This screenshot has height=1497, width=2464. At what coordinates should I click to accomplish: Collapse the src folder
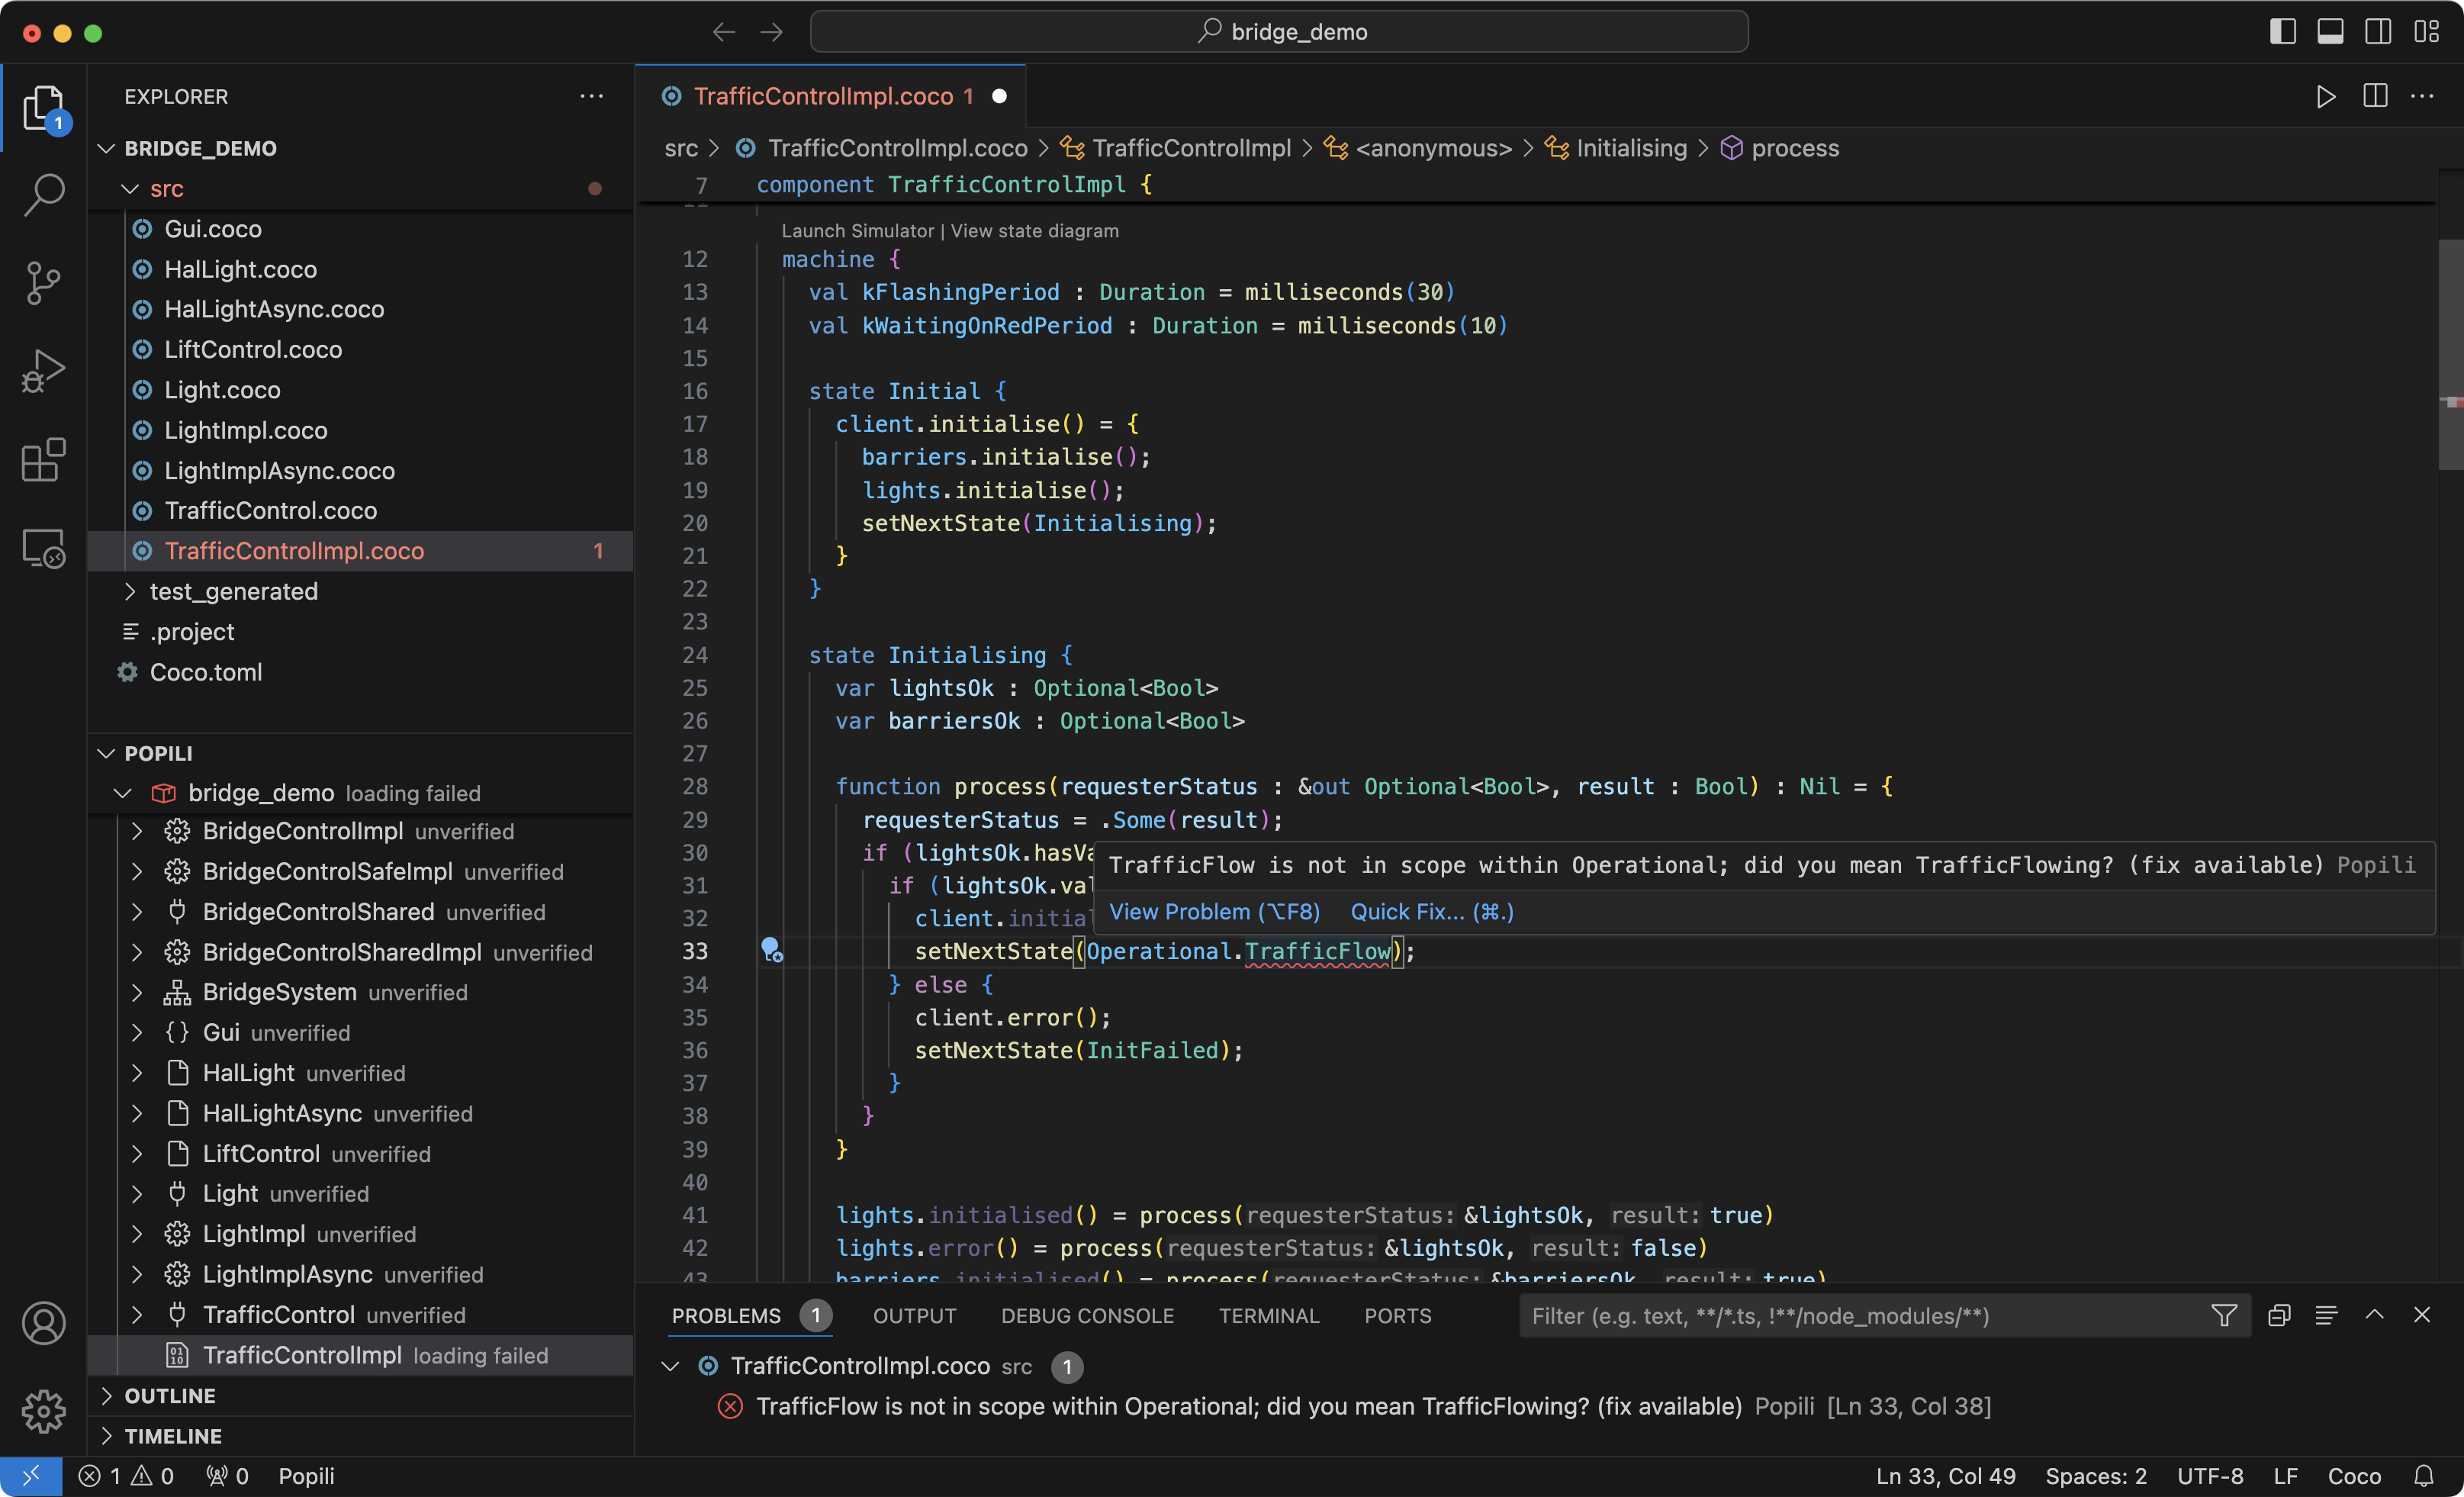coord(130,188)
